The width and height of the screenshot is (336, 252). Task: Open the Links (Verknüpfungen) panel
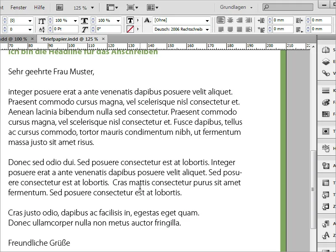click(326, 73)
